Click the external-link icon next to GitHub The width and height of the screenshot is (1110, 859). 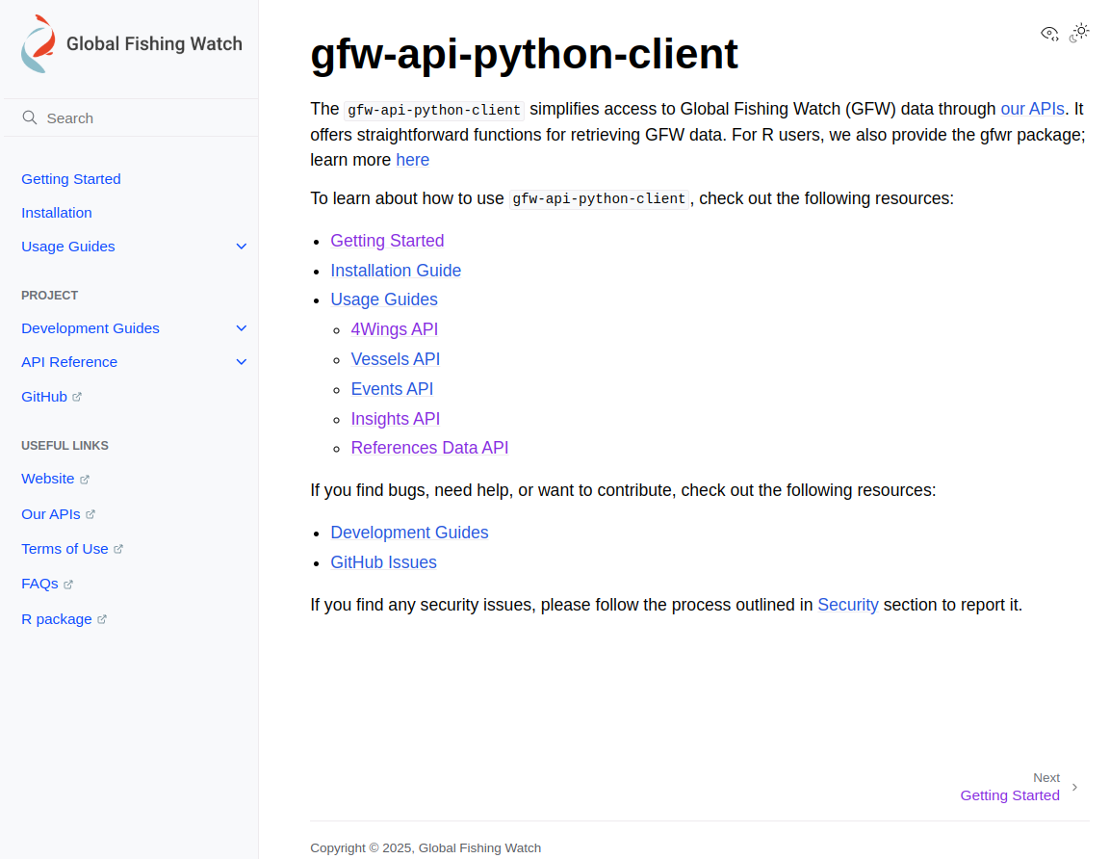click(x=77, y=398)
